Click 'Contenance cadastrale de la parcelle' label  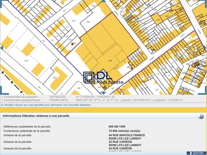(27, 131)
